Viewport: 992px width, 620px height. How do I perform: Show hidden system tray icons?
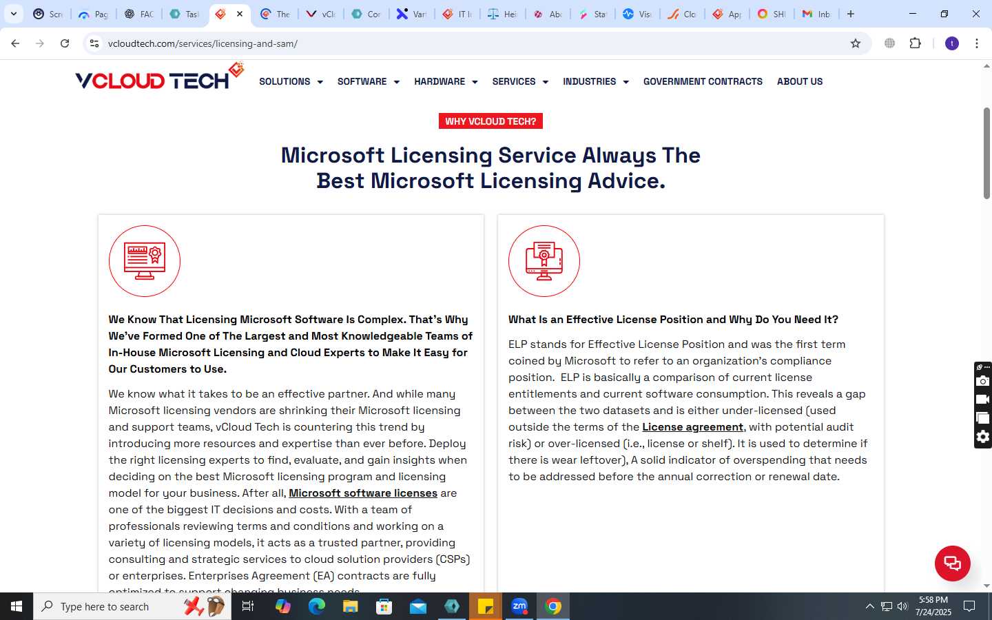point(869,606)
